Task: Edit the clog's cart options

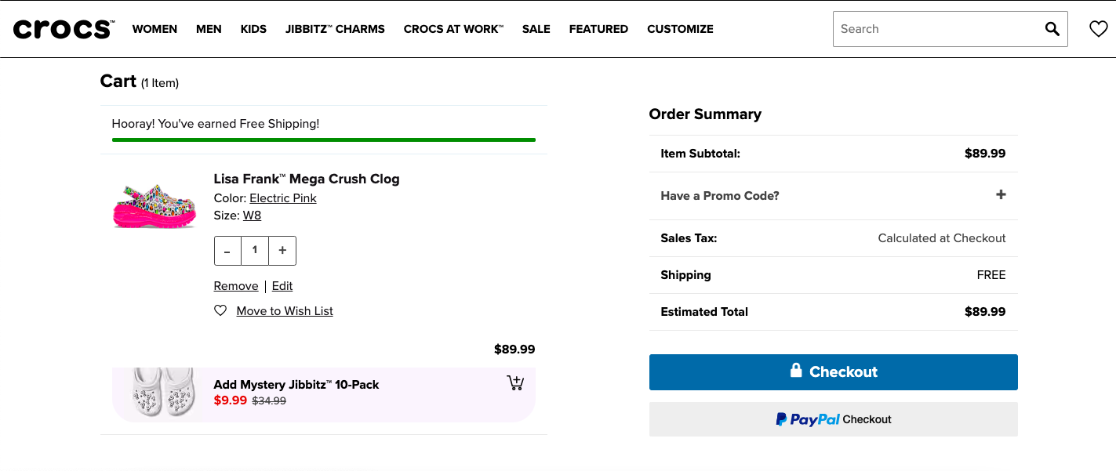Action: pyautogui.click(x=282, y=285)
